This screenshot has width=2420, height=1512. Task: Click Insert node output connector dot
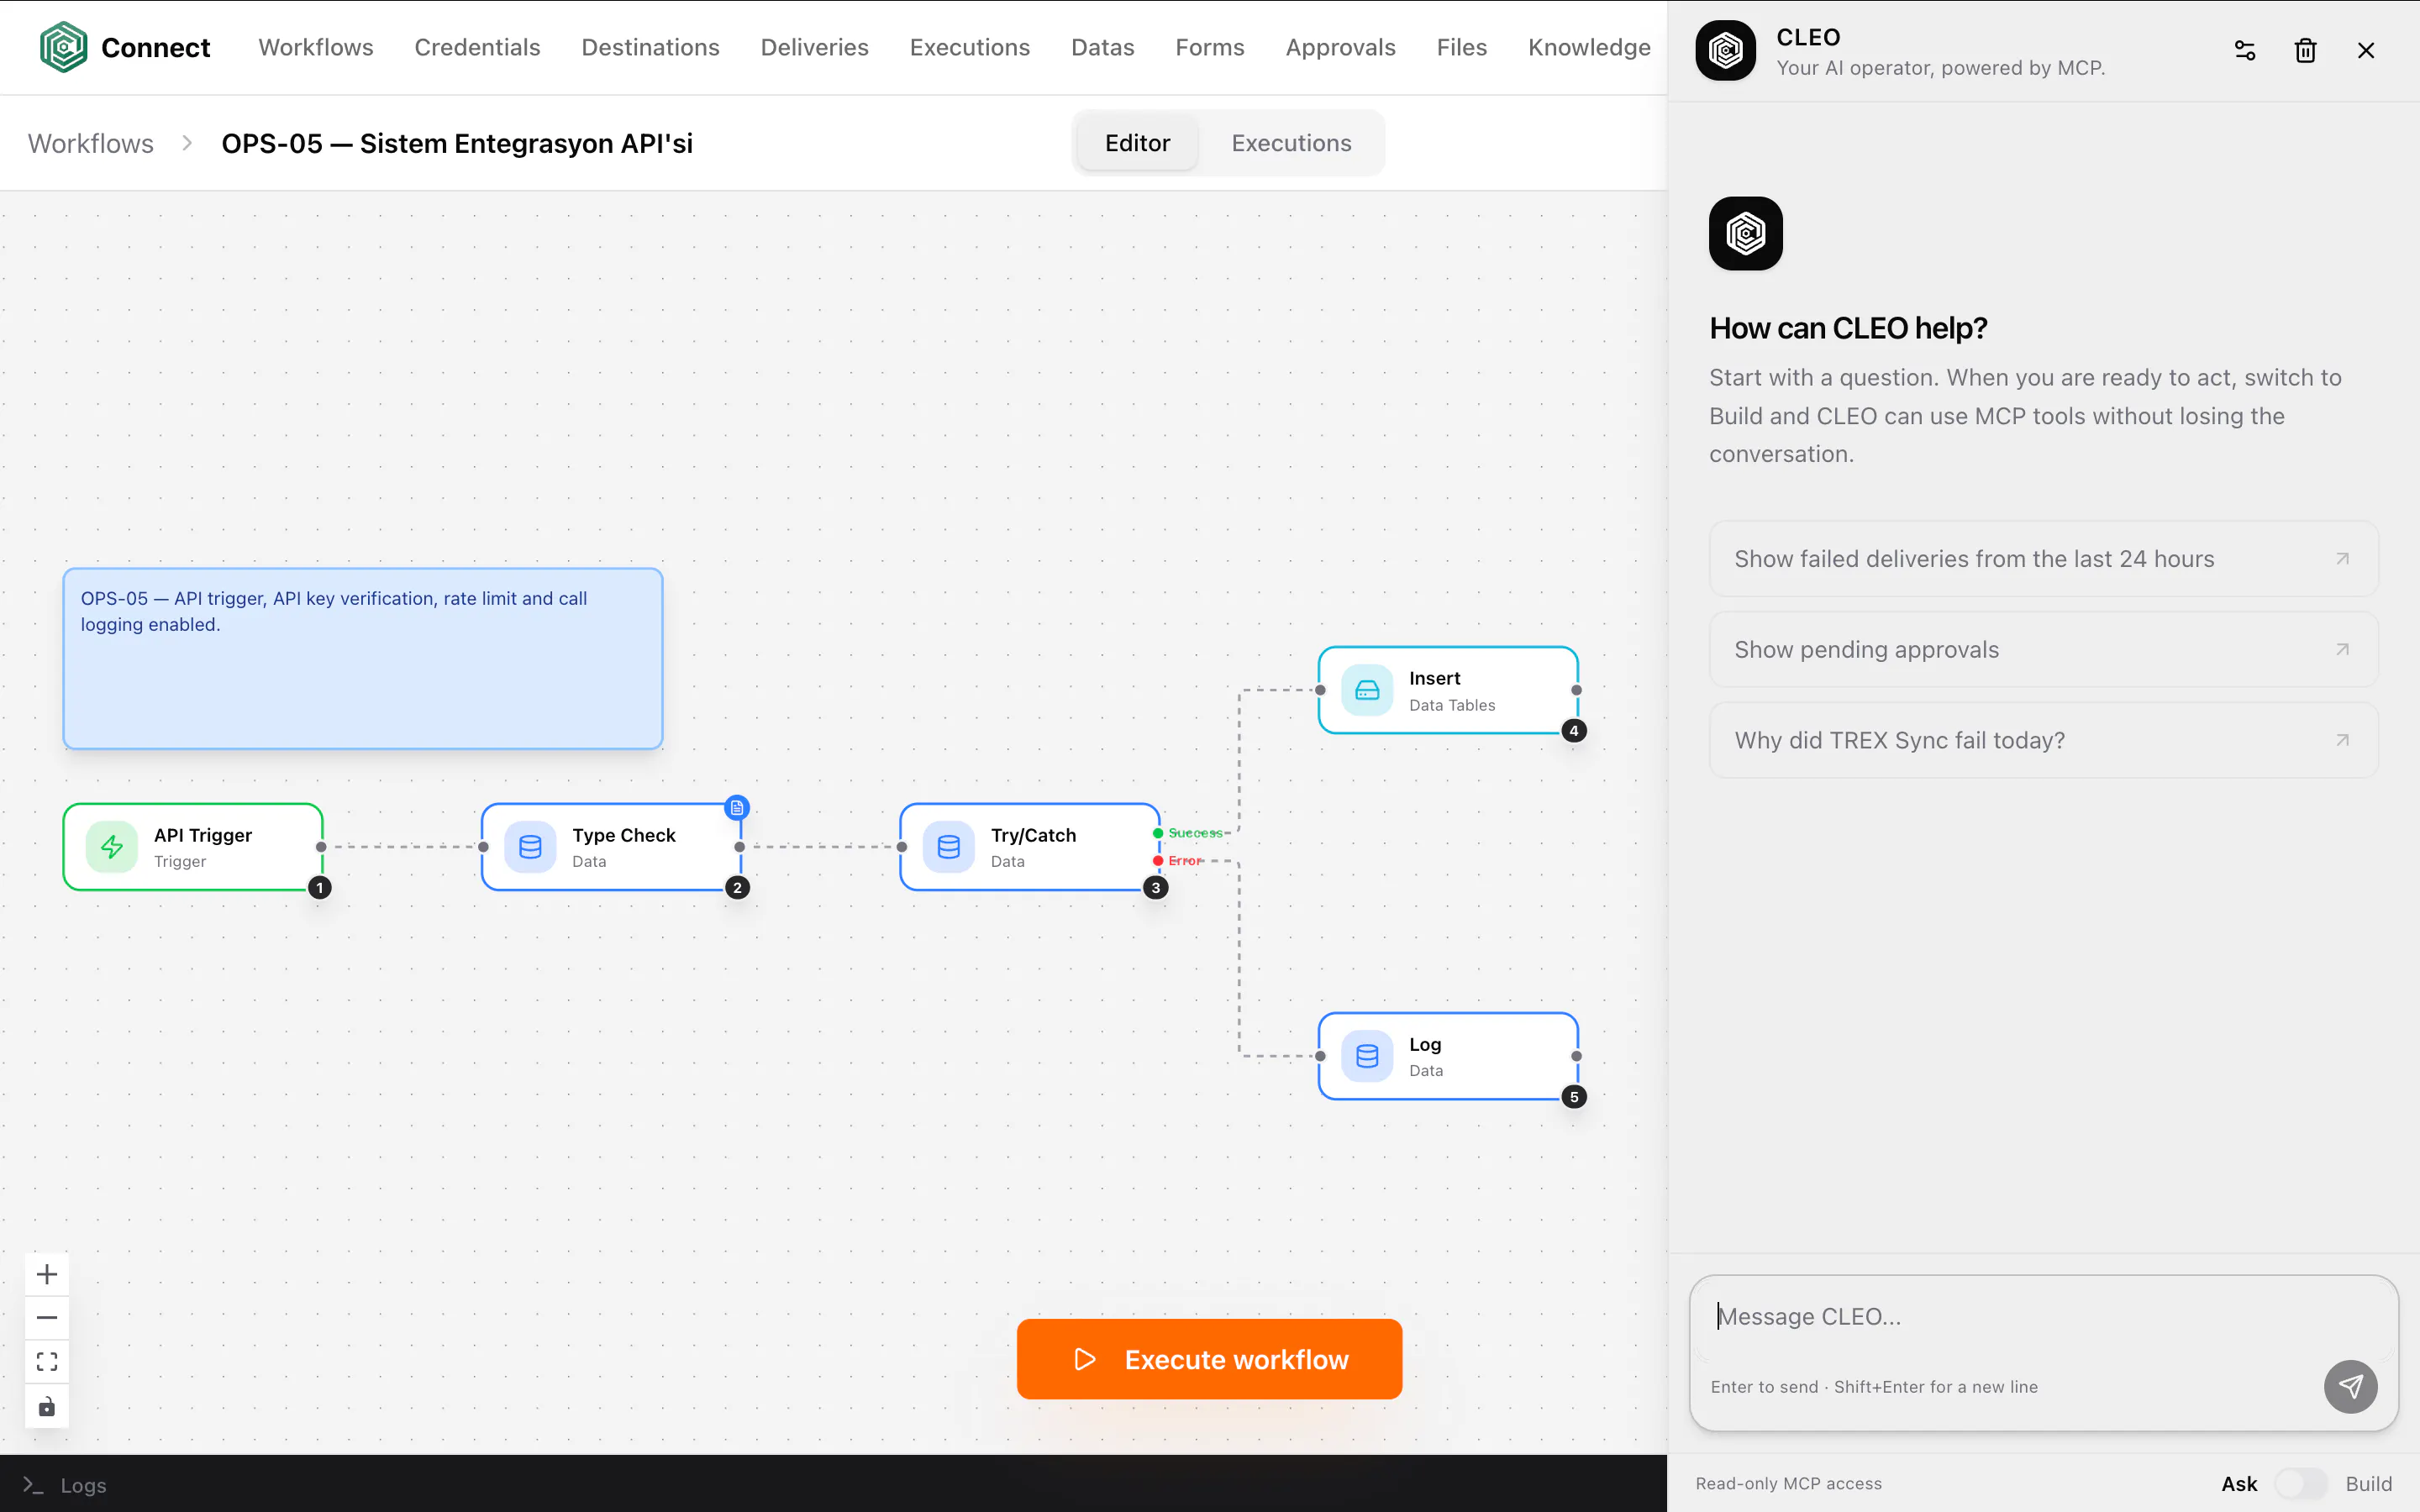[1577, 690]
